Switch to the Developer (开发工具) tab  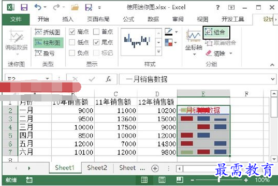coord(233,19)
